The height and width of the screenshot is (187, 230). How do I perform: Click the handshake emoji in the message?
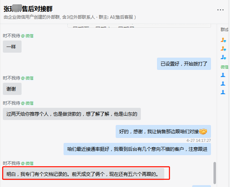[x=203, y=131]
